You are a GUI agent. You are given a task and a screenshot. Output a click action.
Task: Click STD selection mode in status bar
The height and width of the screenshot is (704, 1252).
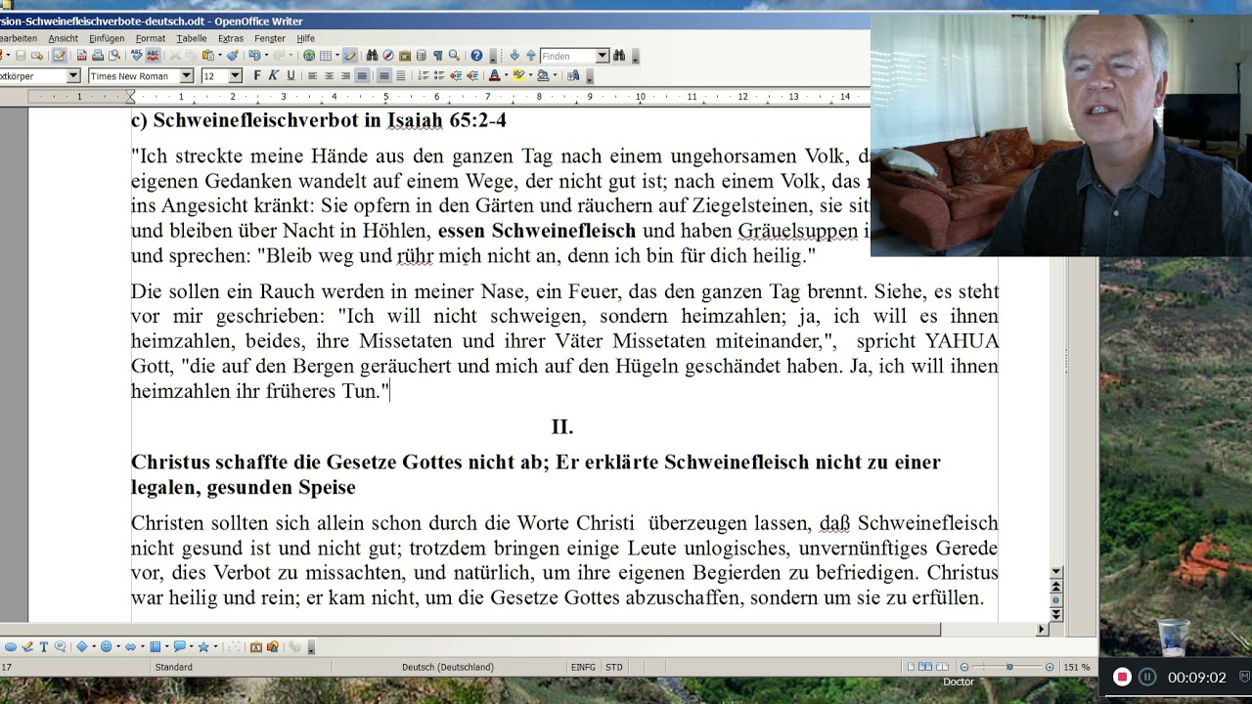pyautogui.click(x=613, y=667)
